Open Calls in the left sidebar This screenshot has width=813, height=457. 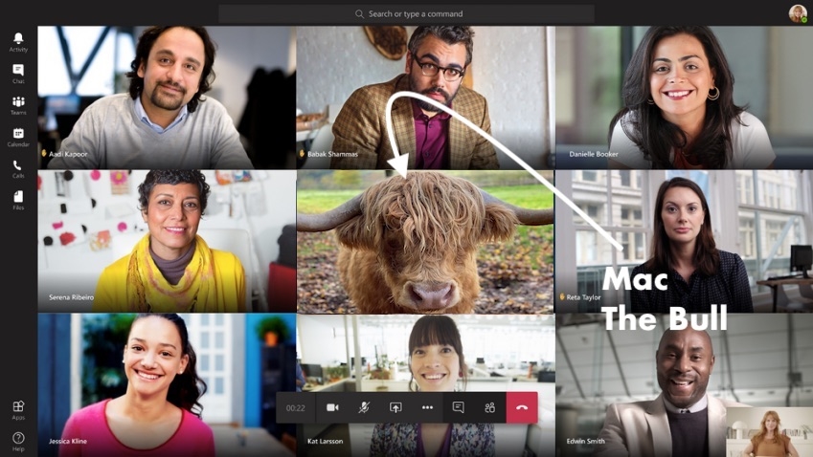pyautogui.click(x=18, y=168)
